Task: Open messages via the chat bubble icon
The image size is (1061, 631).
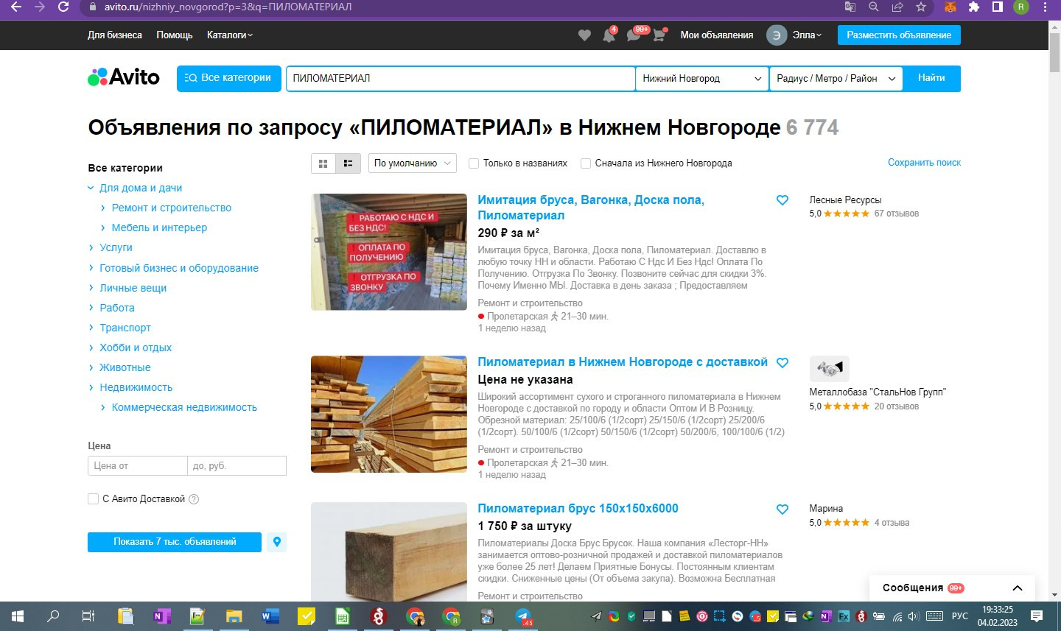Action: point(634,35)
